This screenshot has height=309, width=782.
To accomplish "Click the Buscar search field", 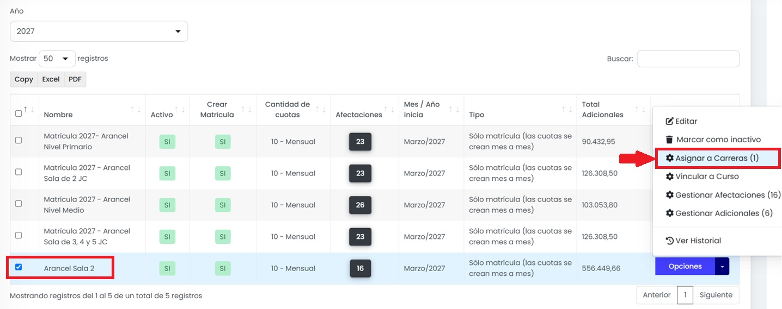I will [x=688, y=59].
